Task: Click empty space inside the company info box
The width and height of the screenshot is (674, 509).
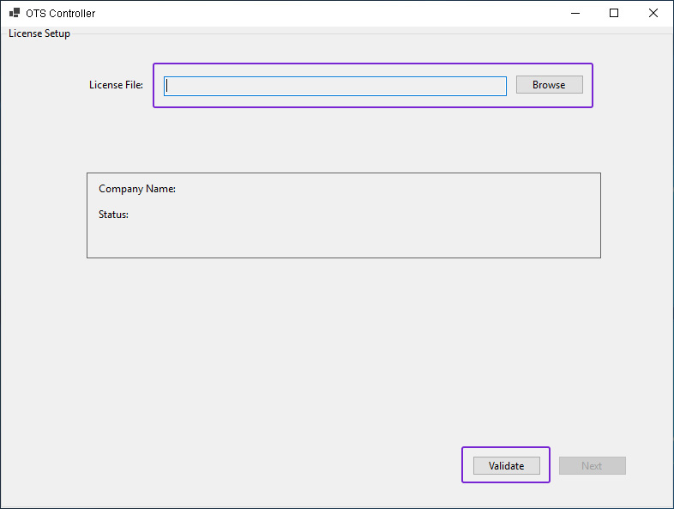Action: [x=343, y=236]
